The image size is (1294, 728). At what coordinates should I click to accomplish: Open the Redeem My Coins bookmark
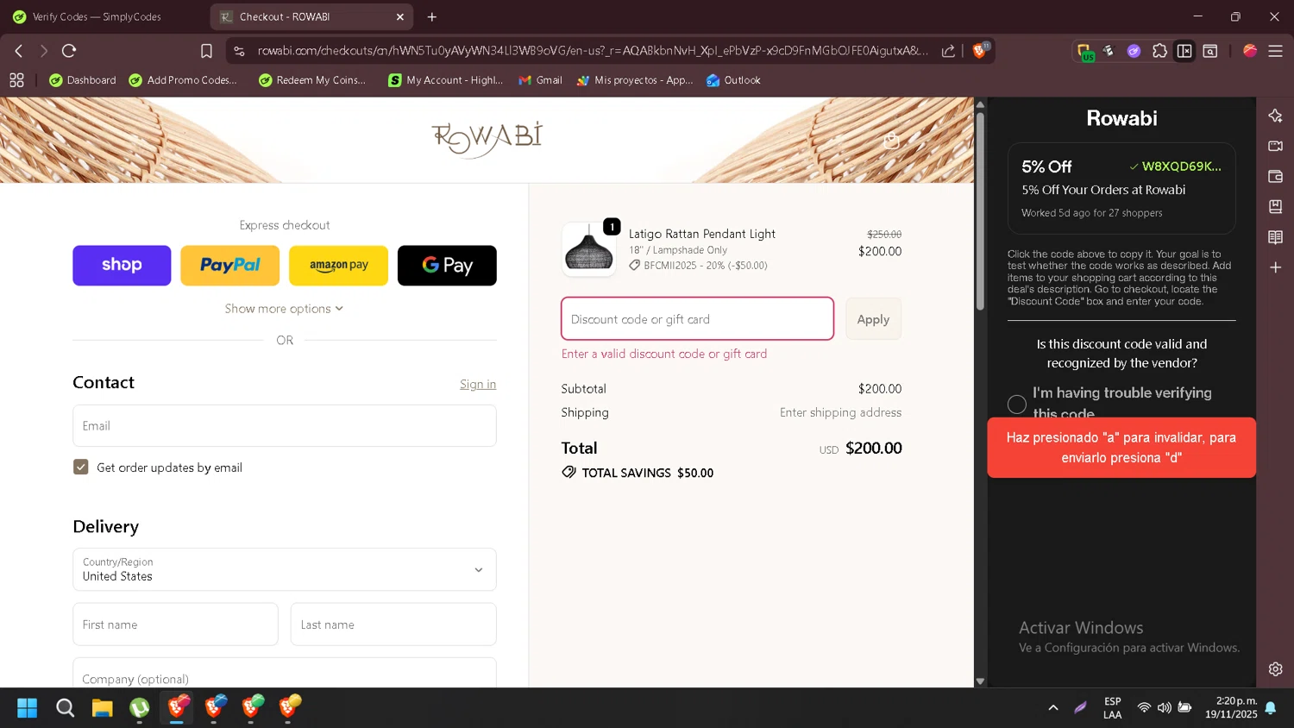[312, 80]
